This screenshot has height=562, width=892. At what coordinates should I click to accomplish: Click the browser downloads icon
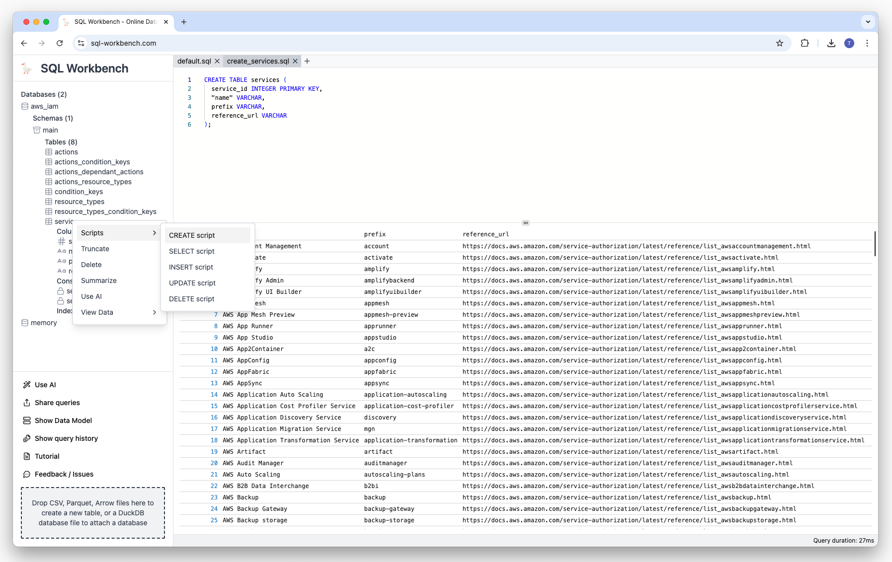point(831,43)
